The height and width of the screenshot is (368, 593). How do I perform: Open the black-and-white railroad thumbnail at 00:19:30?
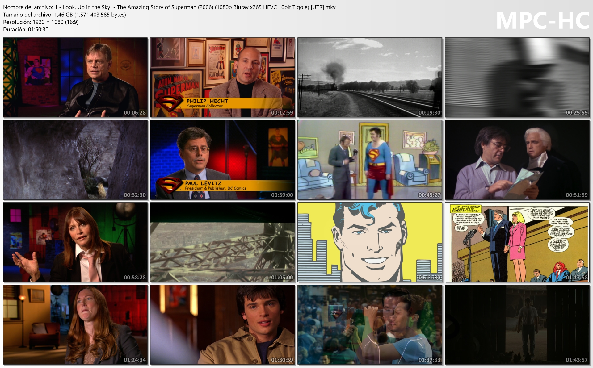370,77
